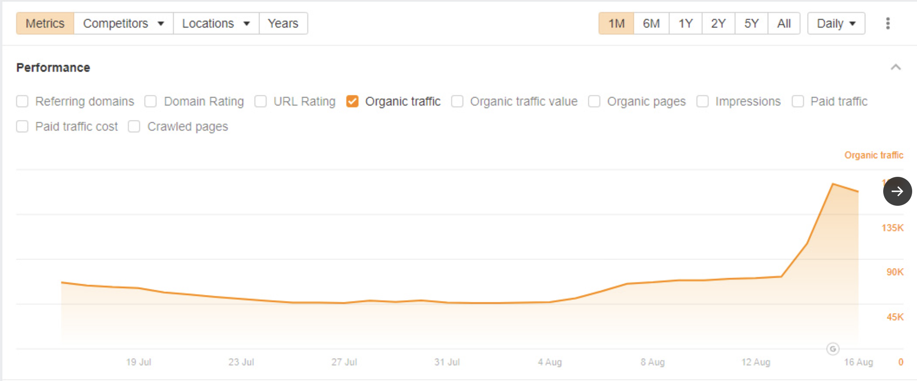Open the Competitors dropdown
This screenshot has height=381, width=917.
[x=123, y=23]
